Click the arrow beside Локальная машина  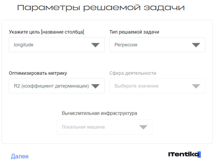[x=143, y=127]
